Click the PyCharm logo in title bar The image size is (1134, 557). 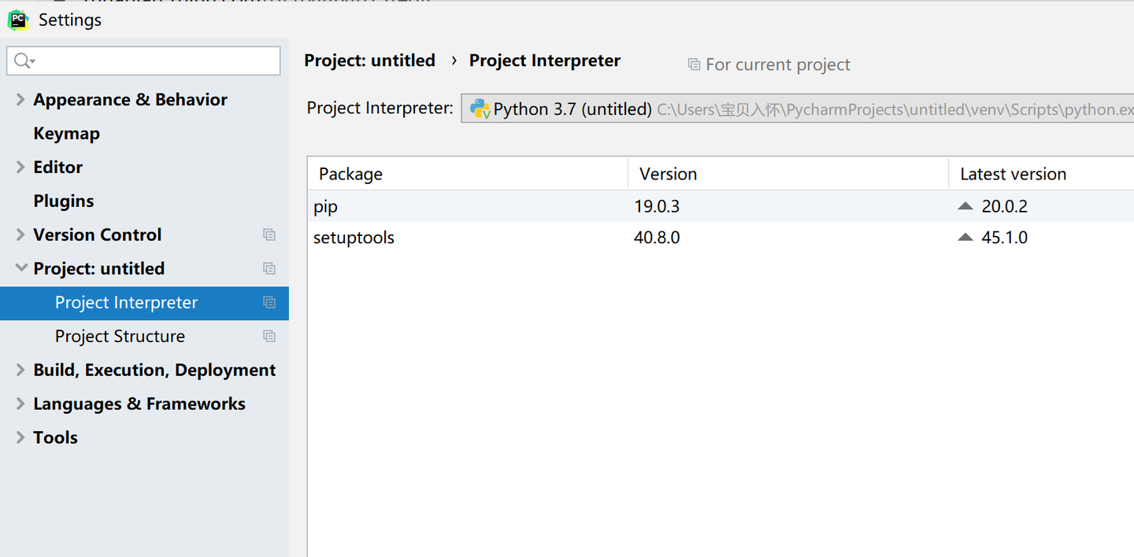[x=17, y=20]
